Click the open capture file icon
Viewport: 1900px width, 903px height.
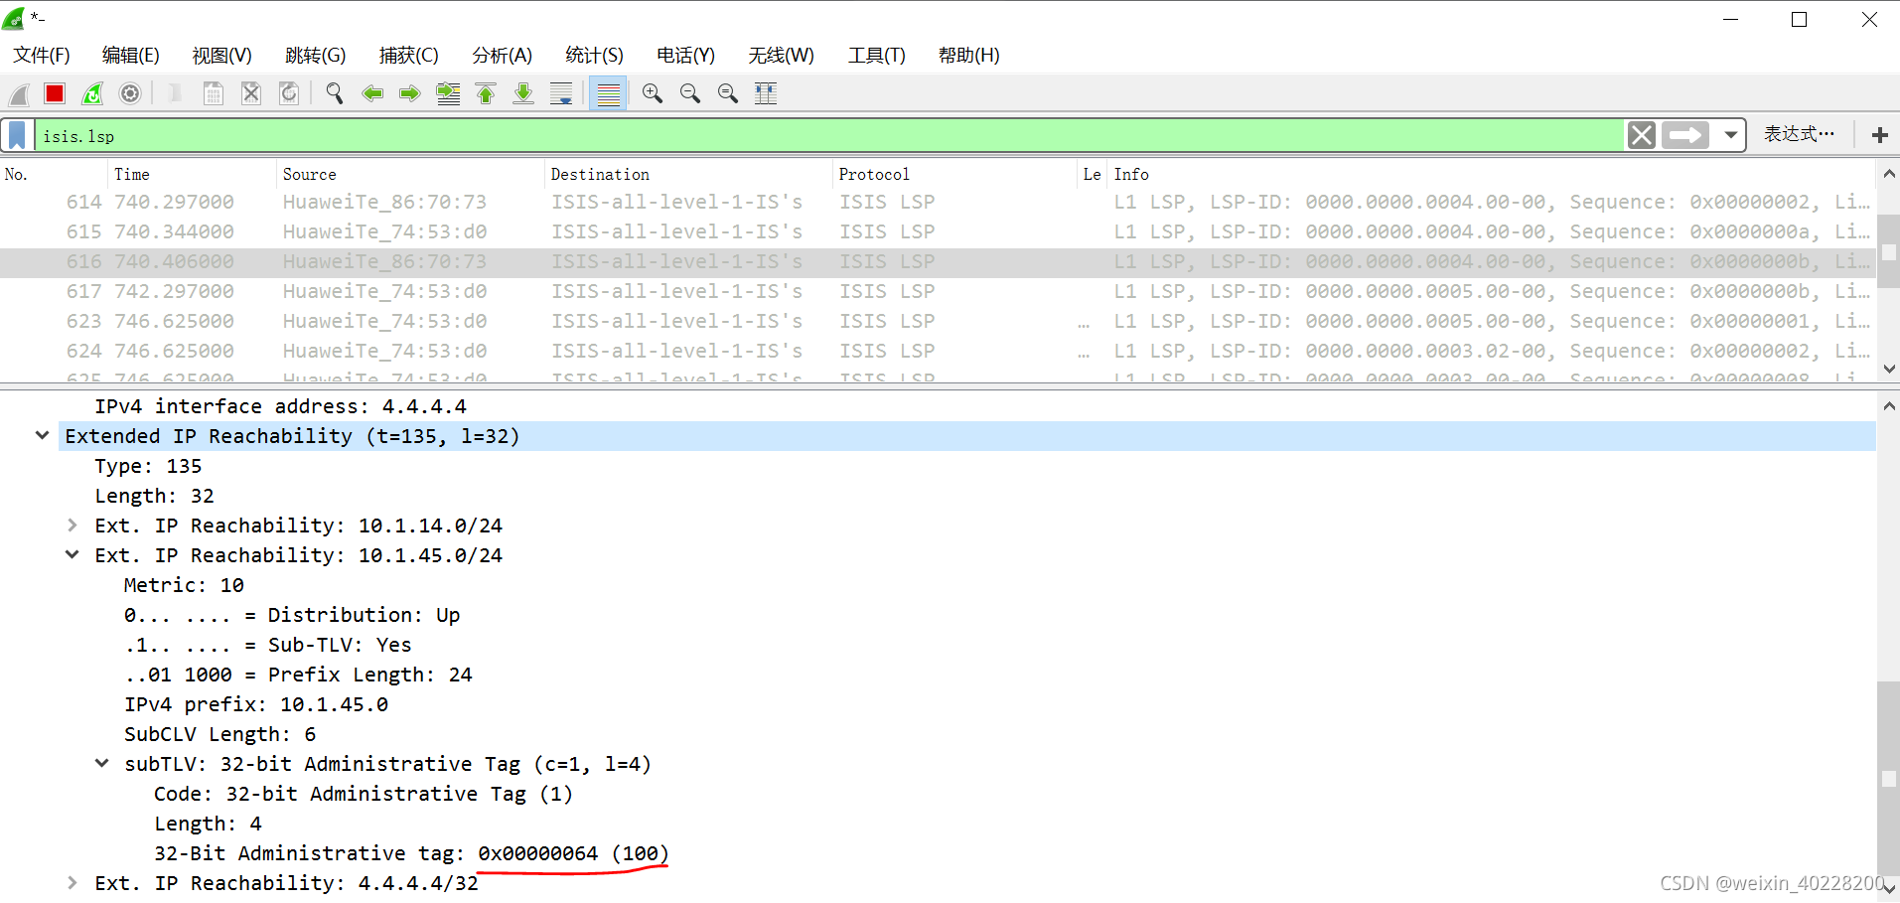[x=176, y=94]
